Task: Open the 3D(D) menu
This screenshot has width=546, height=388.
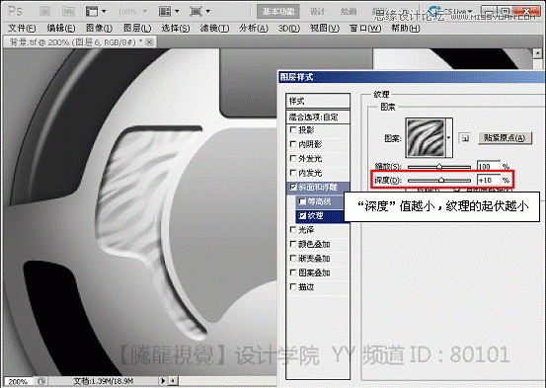Action: click(x=288, y=29)
